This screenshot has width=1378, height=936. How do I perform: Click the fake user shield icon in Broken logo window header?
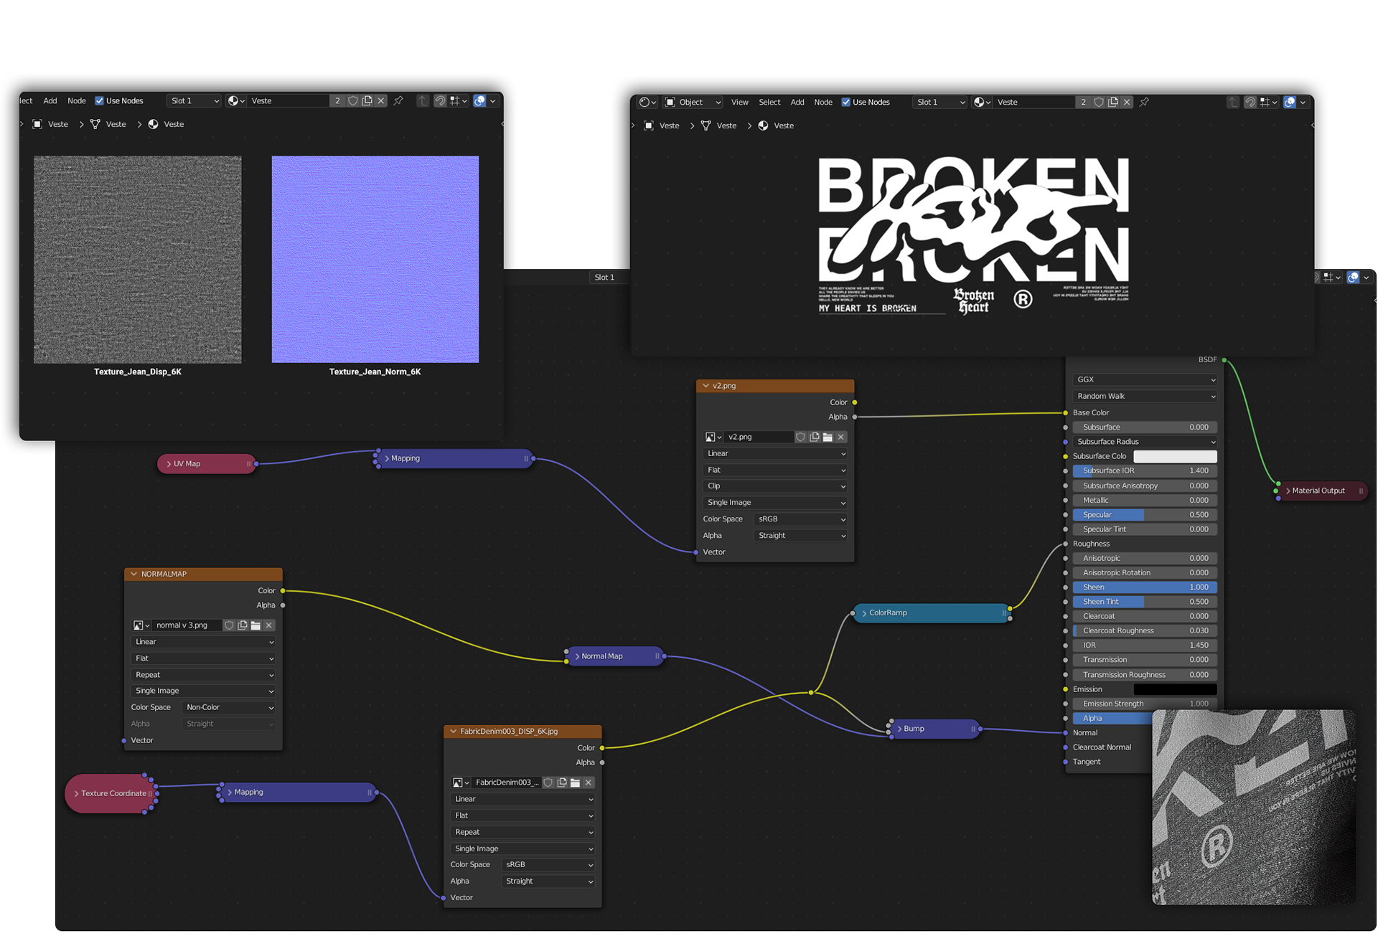pyautogui.click(x=1099, y=102)
